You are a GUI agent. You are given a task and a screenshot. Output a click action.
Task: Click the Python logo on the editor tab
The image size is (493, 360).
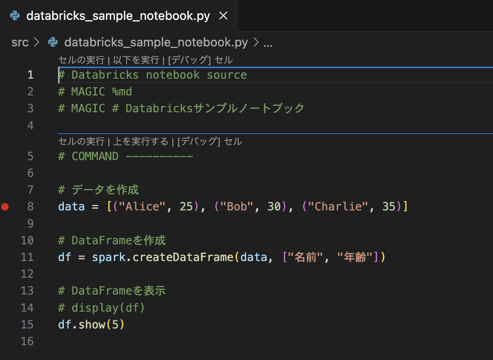[14, 16]
